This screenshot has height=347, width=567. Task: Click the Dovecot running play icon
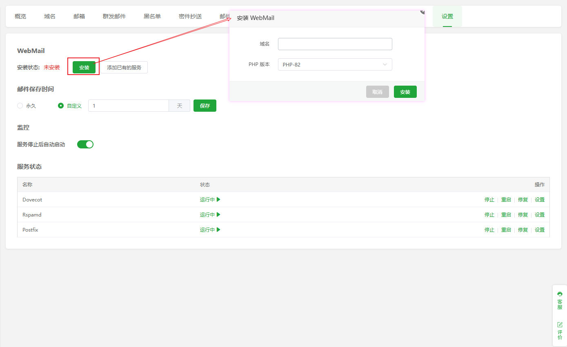[x=218, y=200]
